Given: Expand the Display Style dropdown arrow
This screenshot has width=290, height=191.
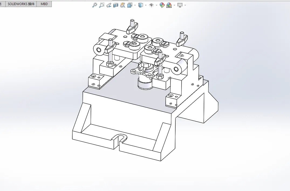Looking at the screenshot, I should pos(146,5).
